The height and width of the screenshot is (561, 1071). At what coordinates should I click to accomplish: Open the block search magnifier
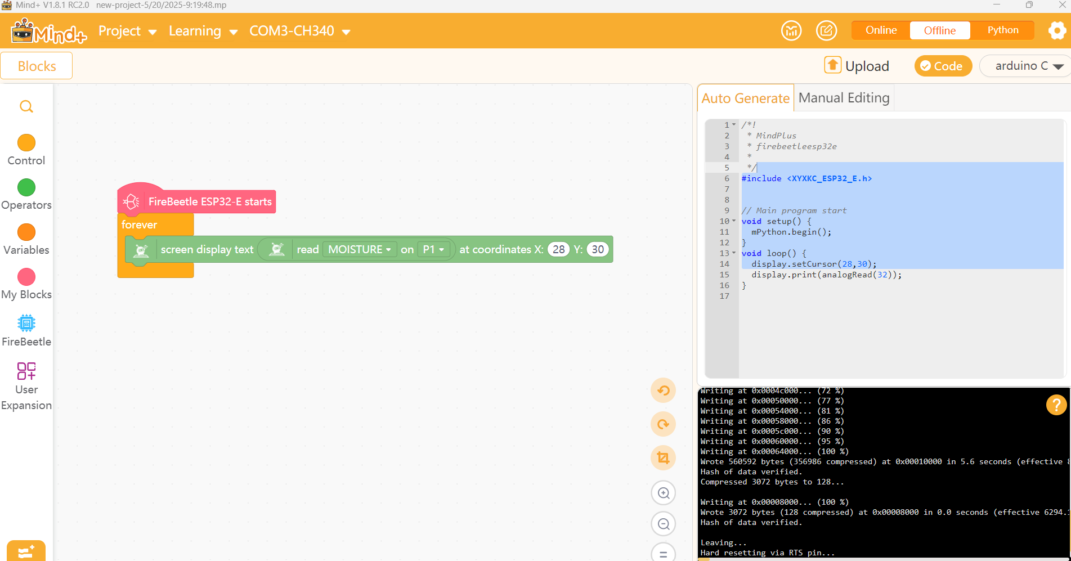[x=26, y=106]
